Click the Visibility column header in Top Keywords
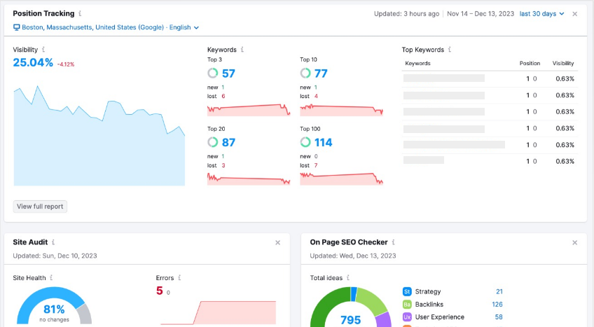 (x=563, y=63)
